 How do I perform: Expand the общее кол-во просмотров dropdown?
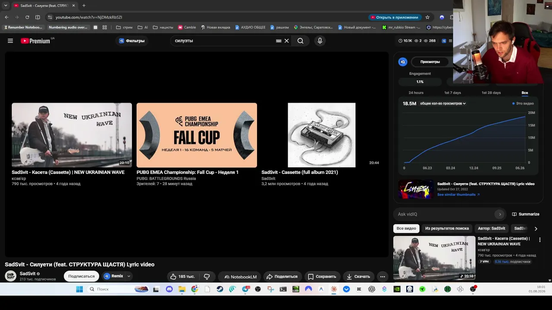(x=443, y=103)
